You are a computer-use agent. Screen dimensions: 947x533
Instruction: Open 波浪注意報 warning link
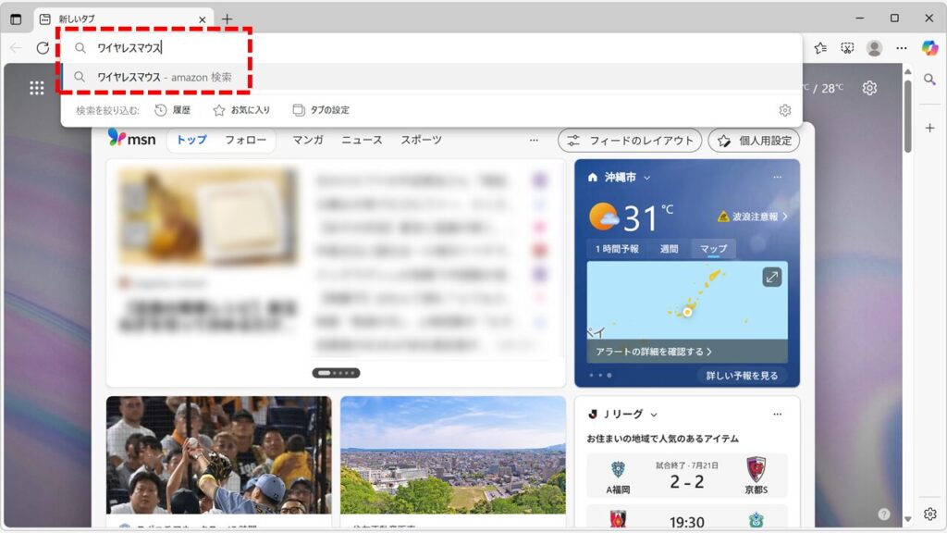pos(753,217)
